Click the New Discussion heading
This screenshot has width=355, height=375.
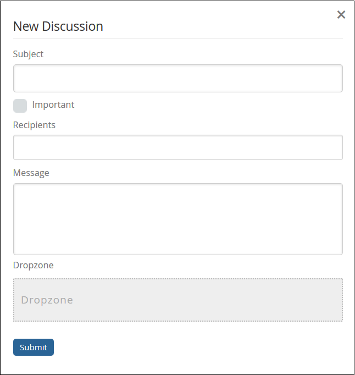[x=58, y=26]
